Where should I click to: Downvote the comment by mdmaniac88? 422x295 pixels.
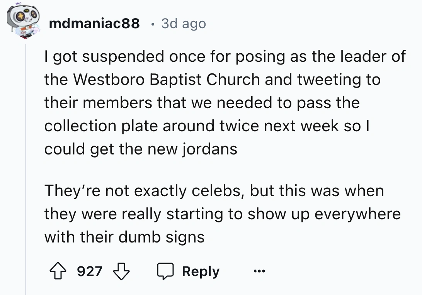click(x=122, y=271)
